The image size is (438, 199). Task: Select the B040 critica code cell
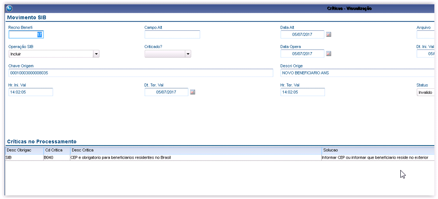pyautogui.click(x=57, y=158)
